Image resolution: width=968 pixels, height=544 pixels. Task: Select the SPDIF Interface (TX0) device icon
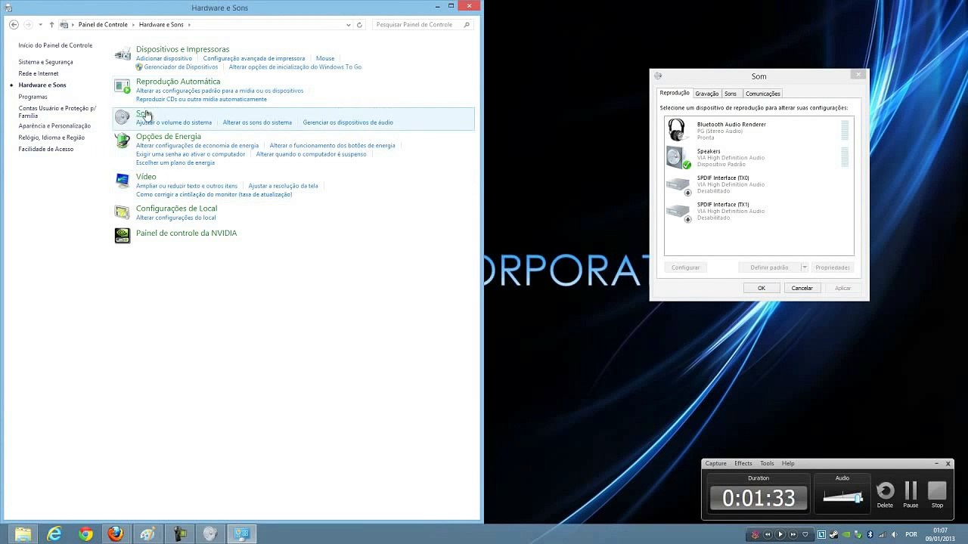[x=678, y=184]
